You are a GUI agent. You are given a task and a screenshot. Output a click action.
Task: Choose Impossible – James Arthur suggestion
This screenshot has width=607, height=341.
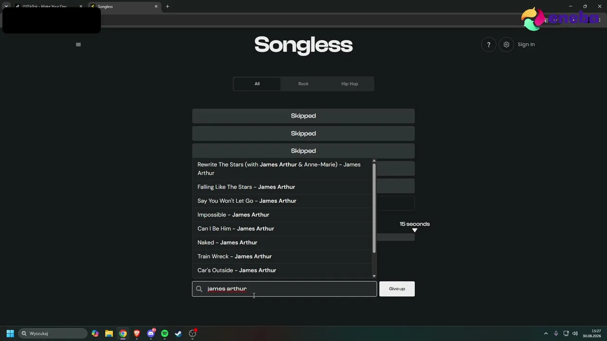tap(282, 215)
